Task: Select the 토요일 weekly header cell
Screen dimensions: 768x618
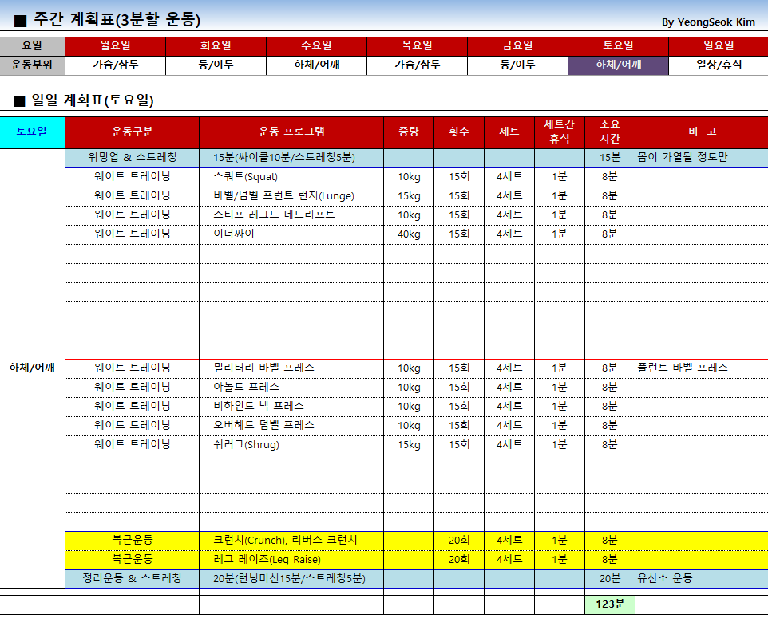Action: pyautogui.click(x=618, y=46)
